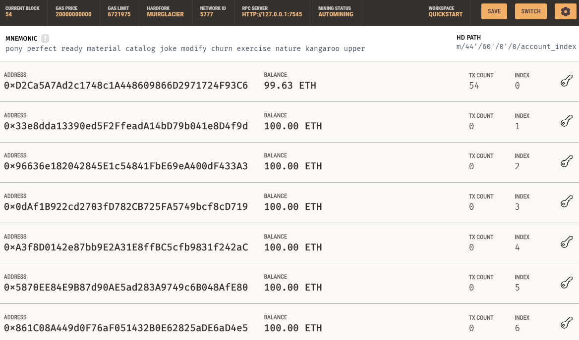This screenshot has height=340, width=579.
Task: Show private key for account index 6
Action: click(x=567, y=323)
